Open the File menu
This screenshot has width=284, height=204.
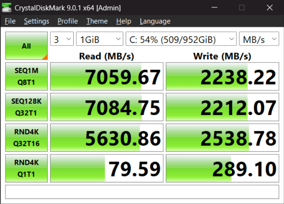10,21
